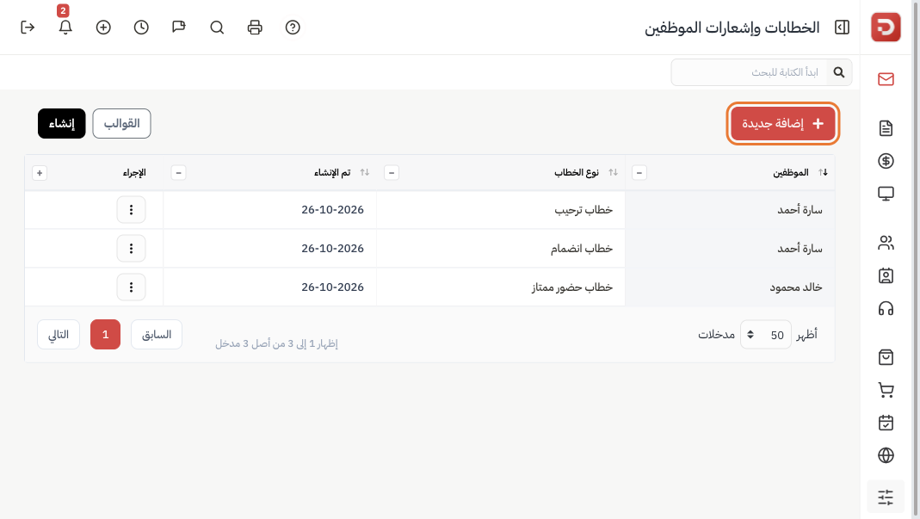
Task: Open the headphones support sidebar icon
Action: 886,308
